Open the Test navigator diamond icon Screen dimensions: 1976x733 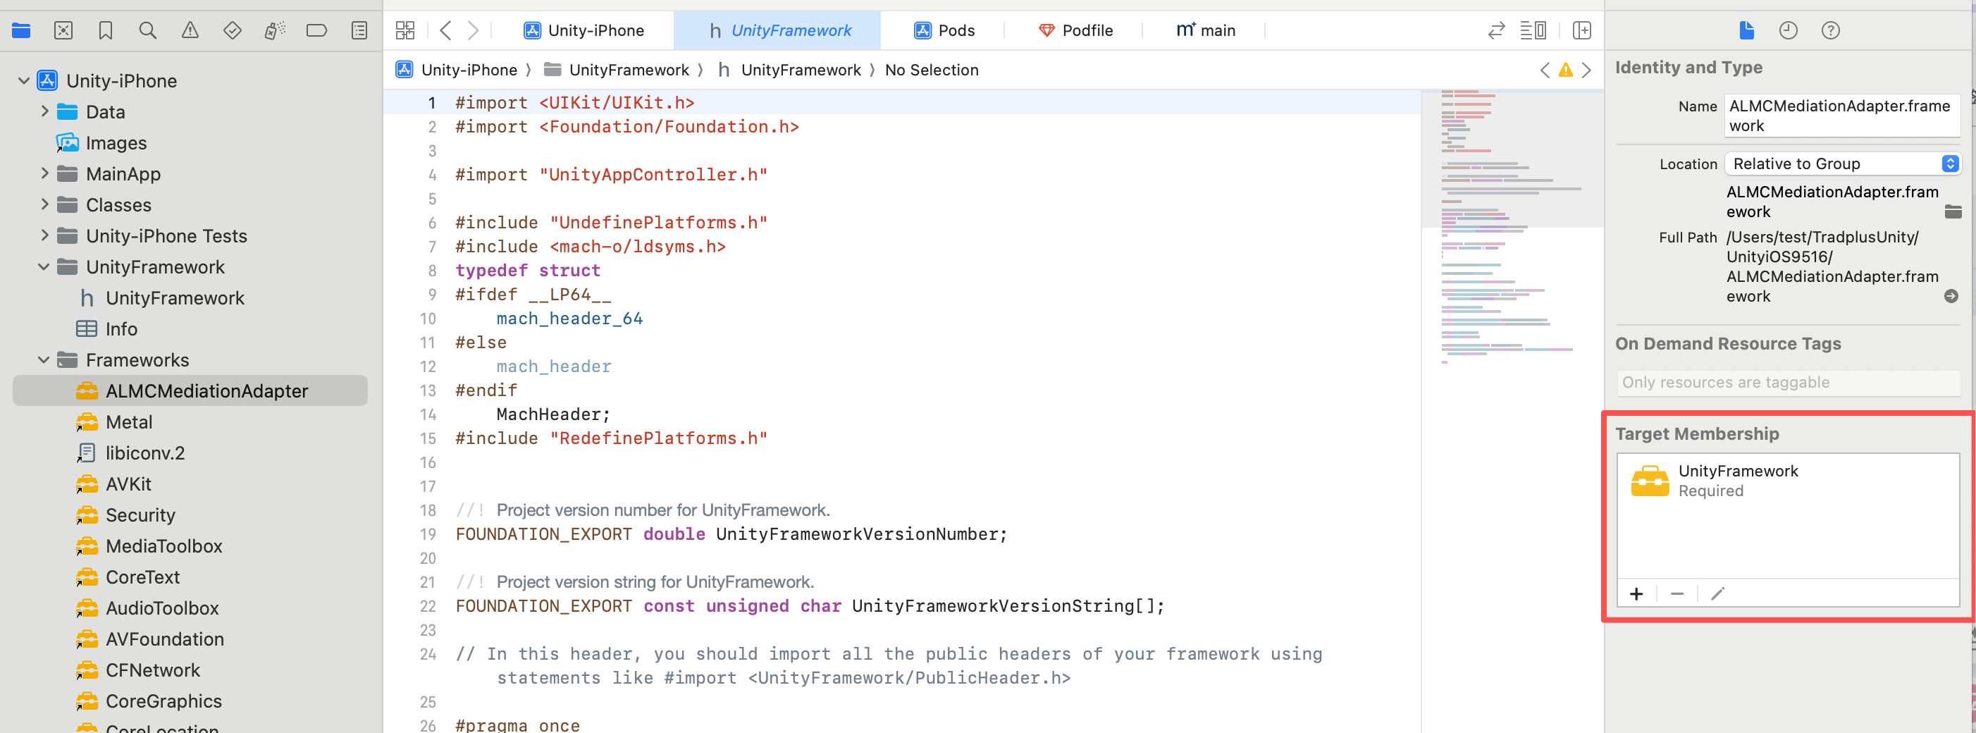coord(233,31)
